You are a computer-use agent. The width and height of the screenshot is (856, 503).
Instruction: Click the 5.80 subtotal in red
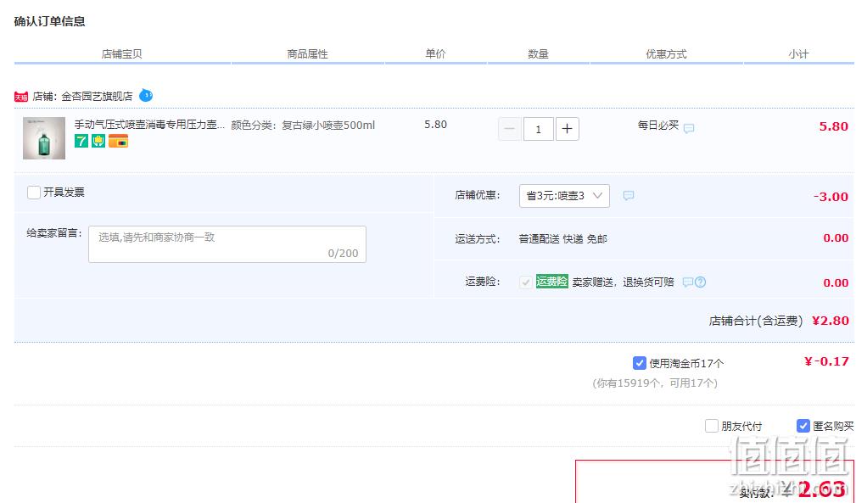pyautogui.click(x=834, y=126)
